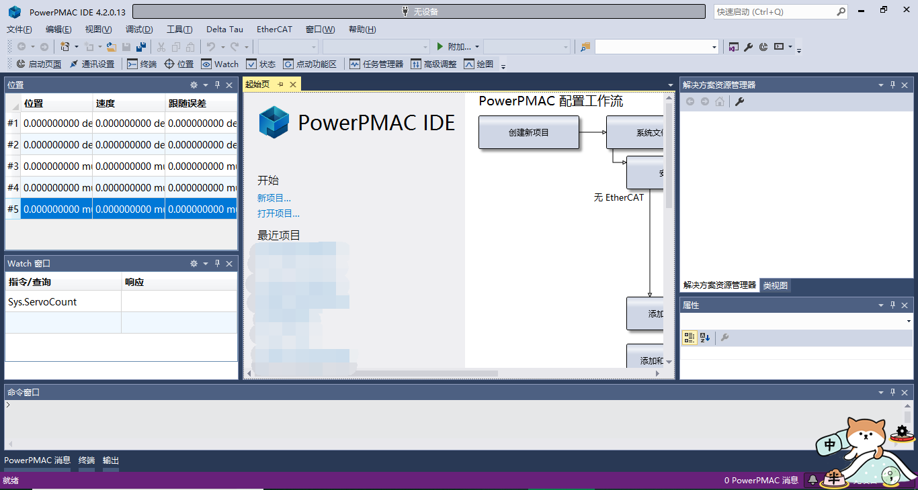Viewport: 918px width, 490px height.
Task: Open the Delta Tau menu
Action: point(225,30)
